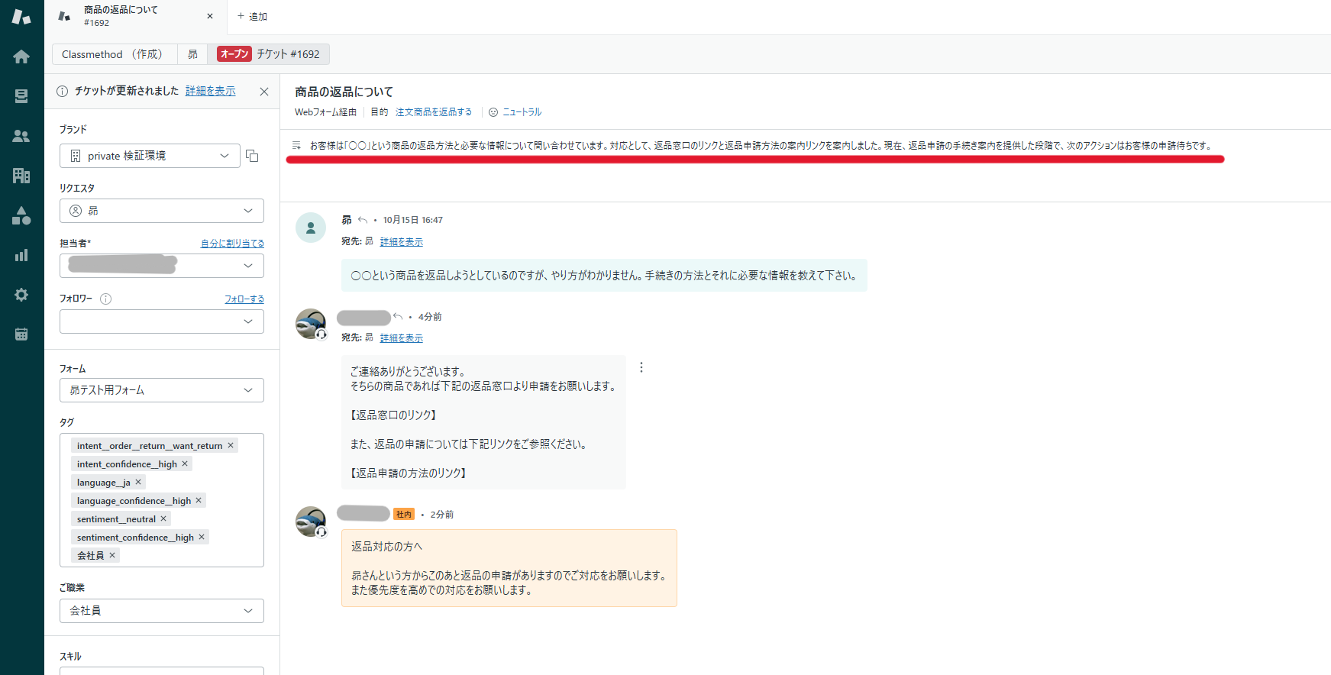Dismiss the ticket updated notification

point(264,92)
